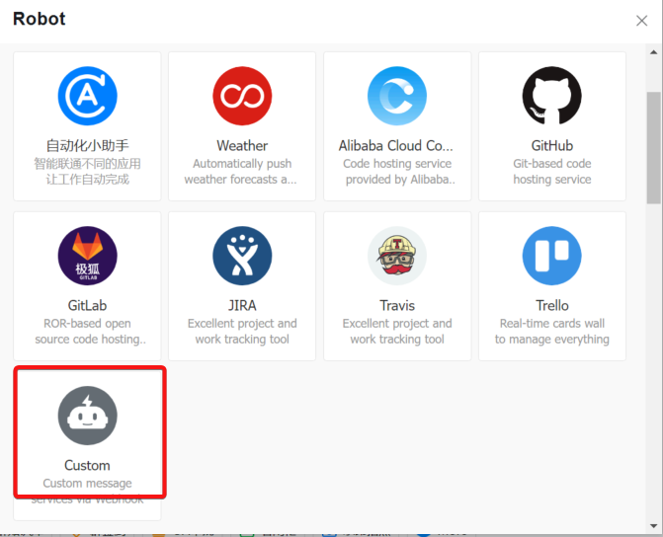Click the gray Custom robot icon
Viewport: 663px width, 537px height.
click(87, 416)
